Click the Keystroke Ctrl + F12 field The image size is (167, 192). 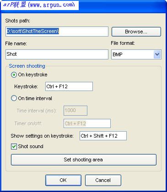tap(69, 86)
